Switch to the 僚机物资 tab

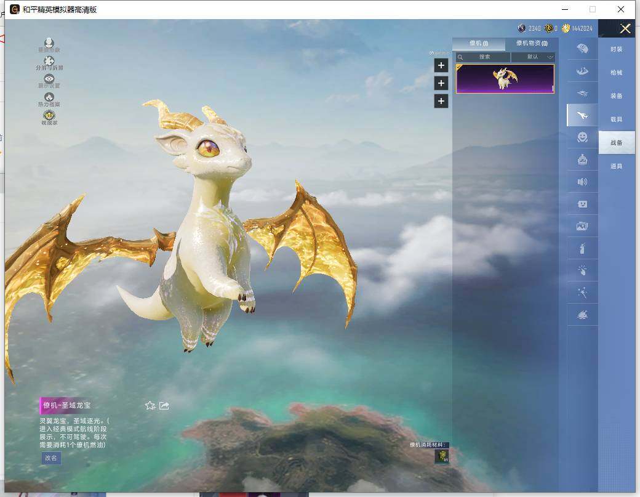pos(532,44)
